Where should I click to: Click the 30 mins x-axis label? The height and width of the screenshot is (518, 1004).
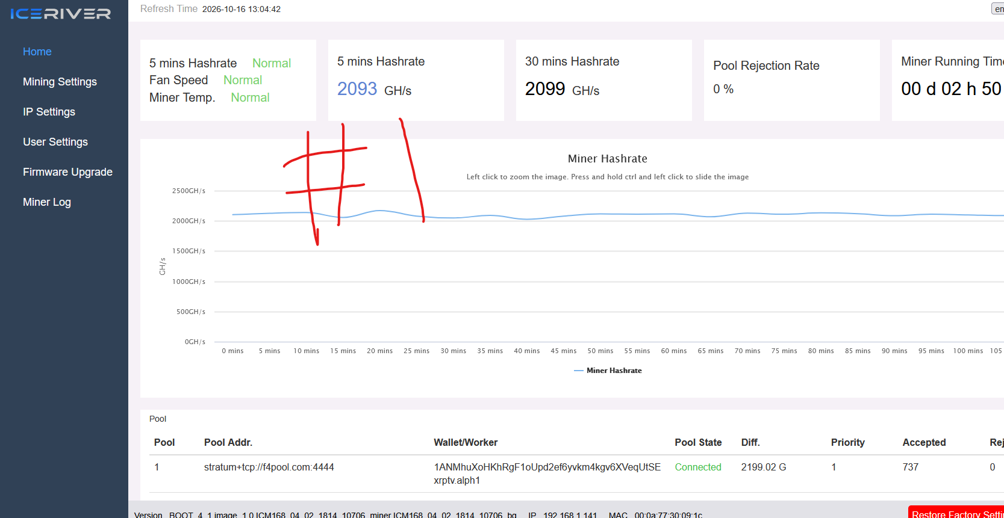454,351
